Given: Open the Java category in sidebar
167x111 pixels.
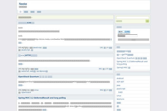Looking at the screenshot, I should click(x=119, y=85).
